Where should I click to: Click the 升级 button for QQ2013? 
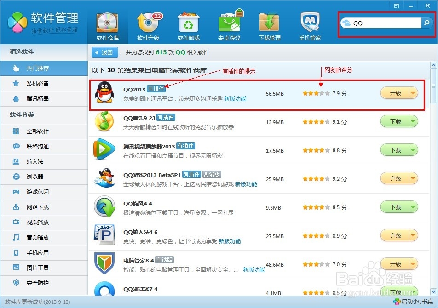point(395,93)
